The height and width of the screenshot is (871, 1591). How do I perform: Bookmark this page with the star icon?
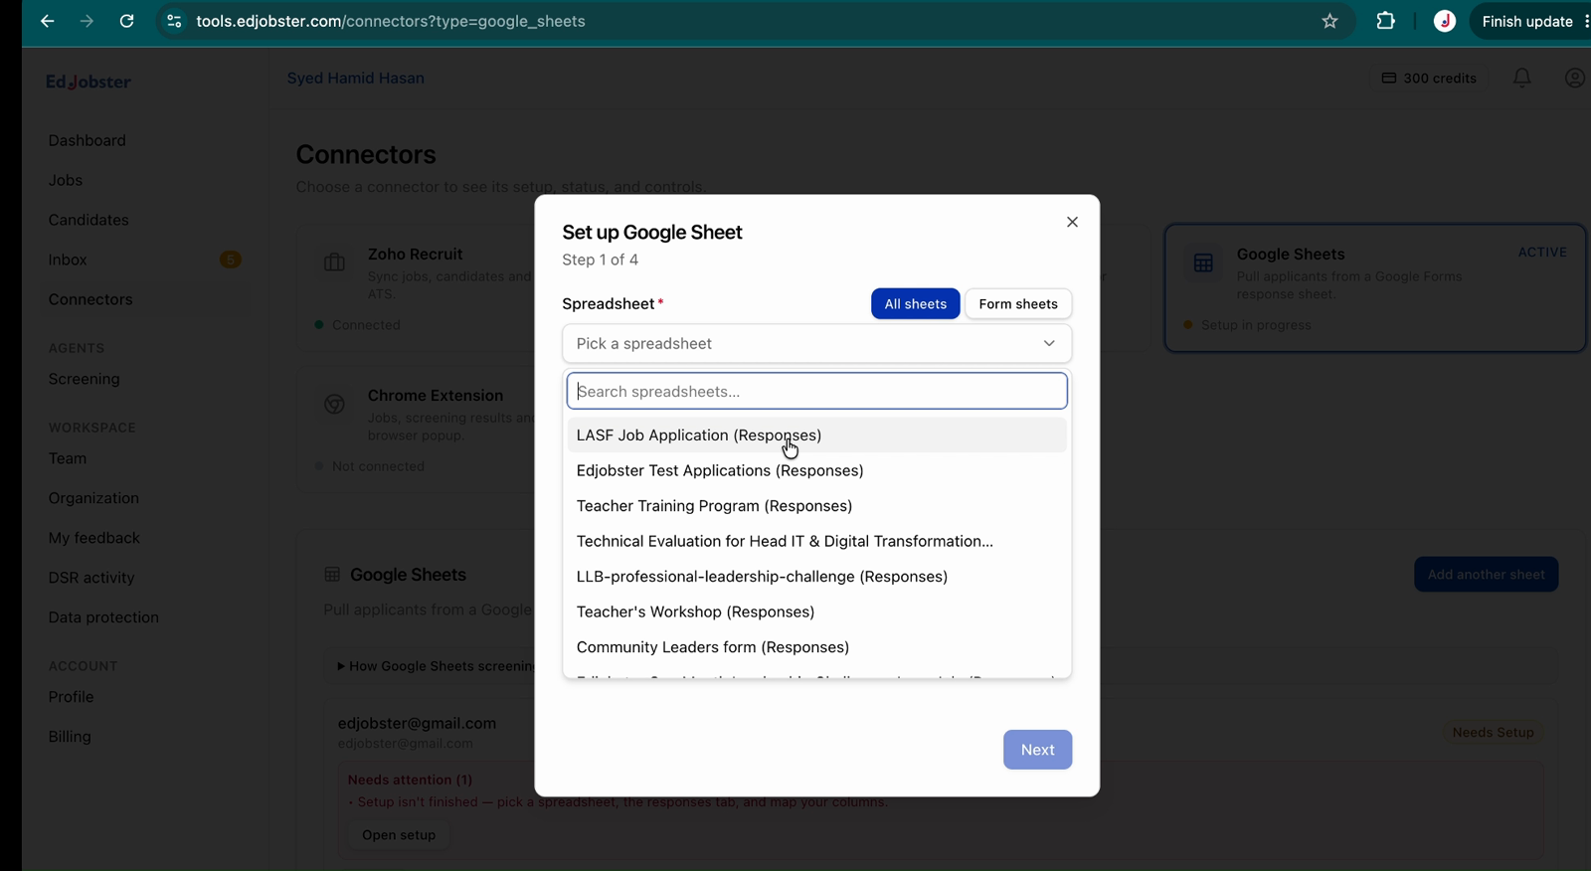1329,21
